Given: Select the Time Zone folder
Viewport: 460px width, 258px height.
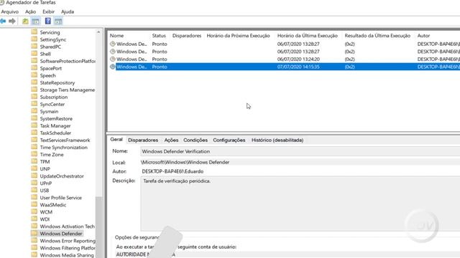Looking at the screenshot, I should [52, 155].
